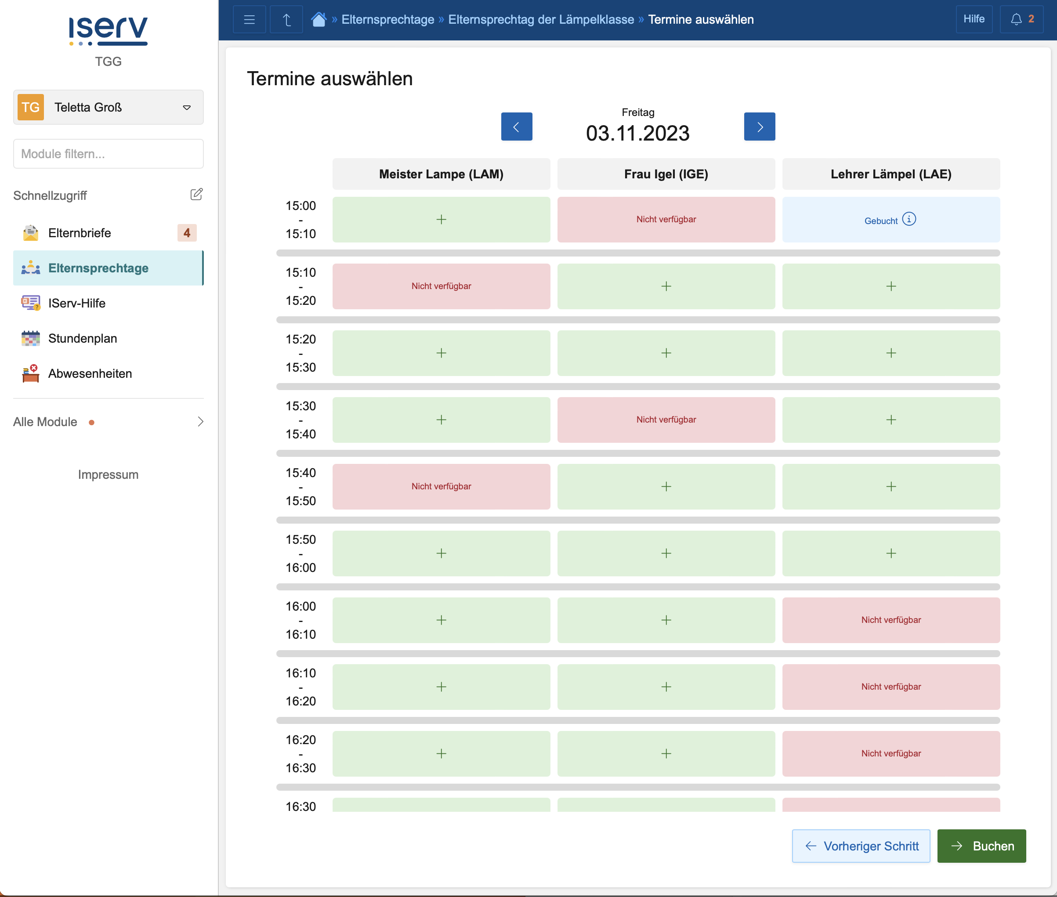Open the Teletta Groß user dropdown

109,107
